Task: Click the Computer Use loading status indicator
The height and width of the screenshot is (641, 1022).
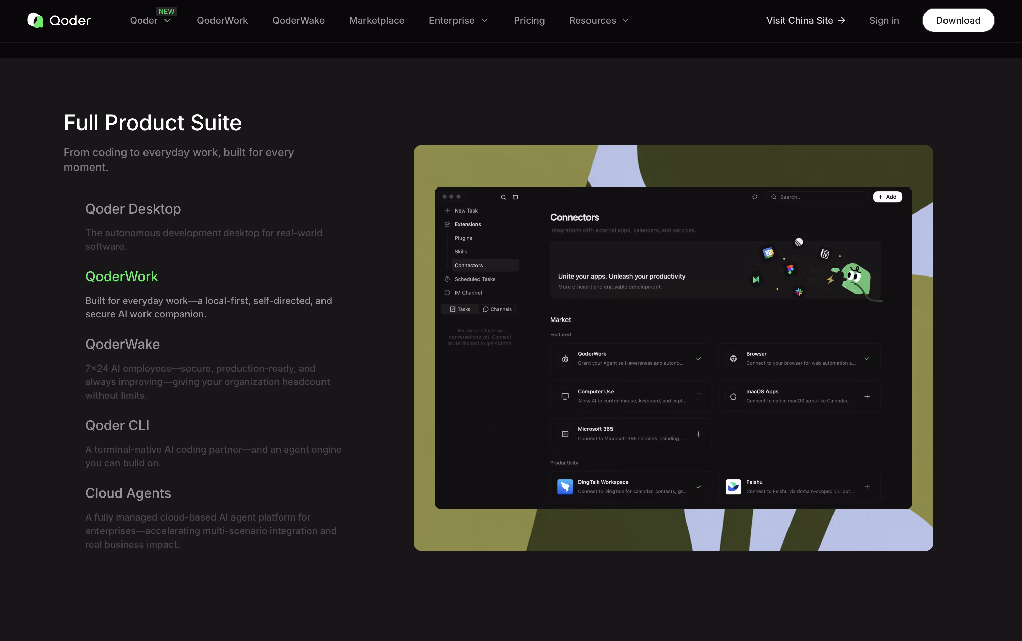Action: pos(698,396)
